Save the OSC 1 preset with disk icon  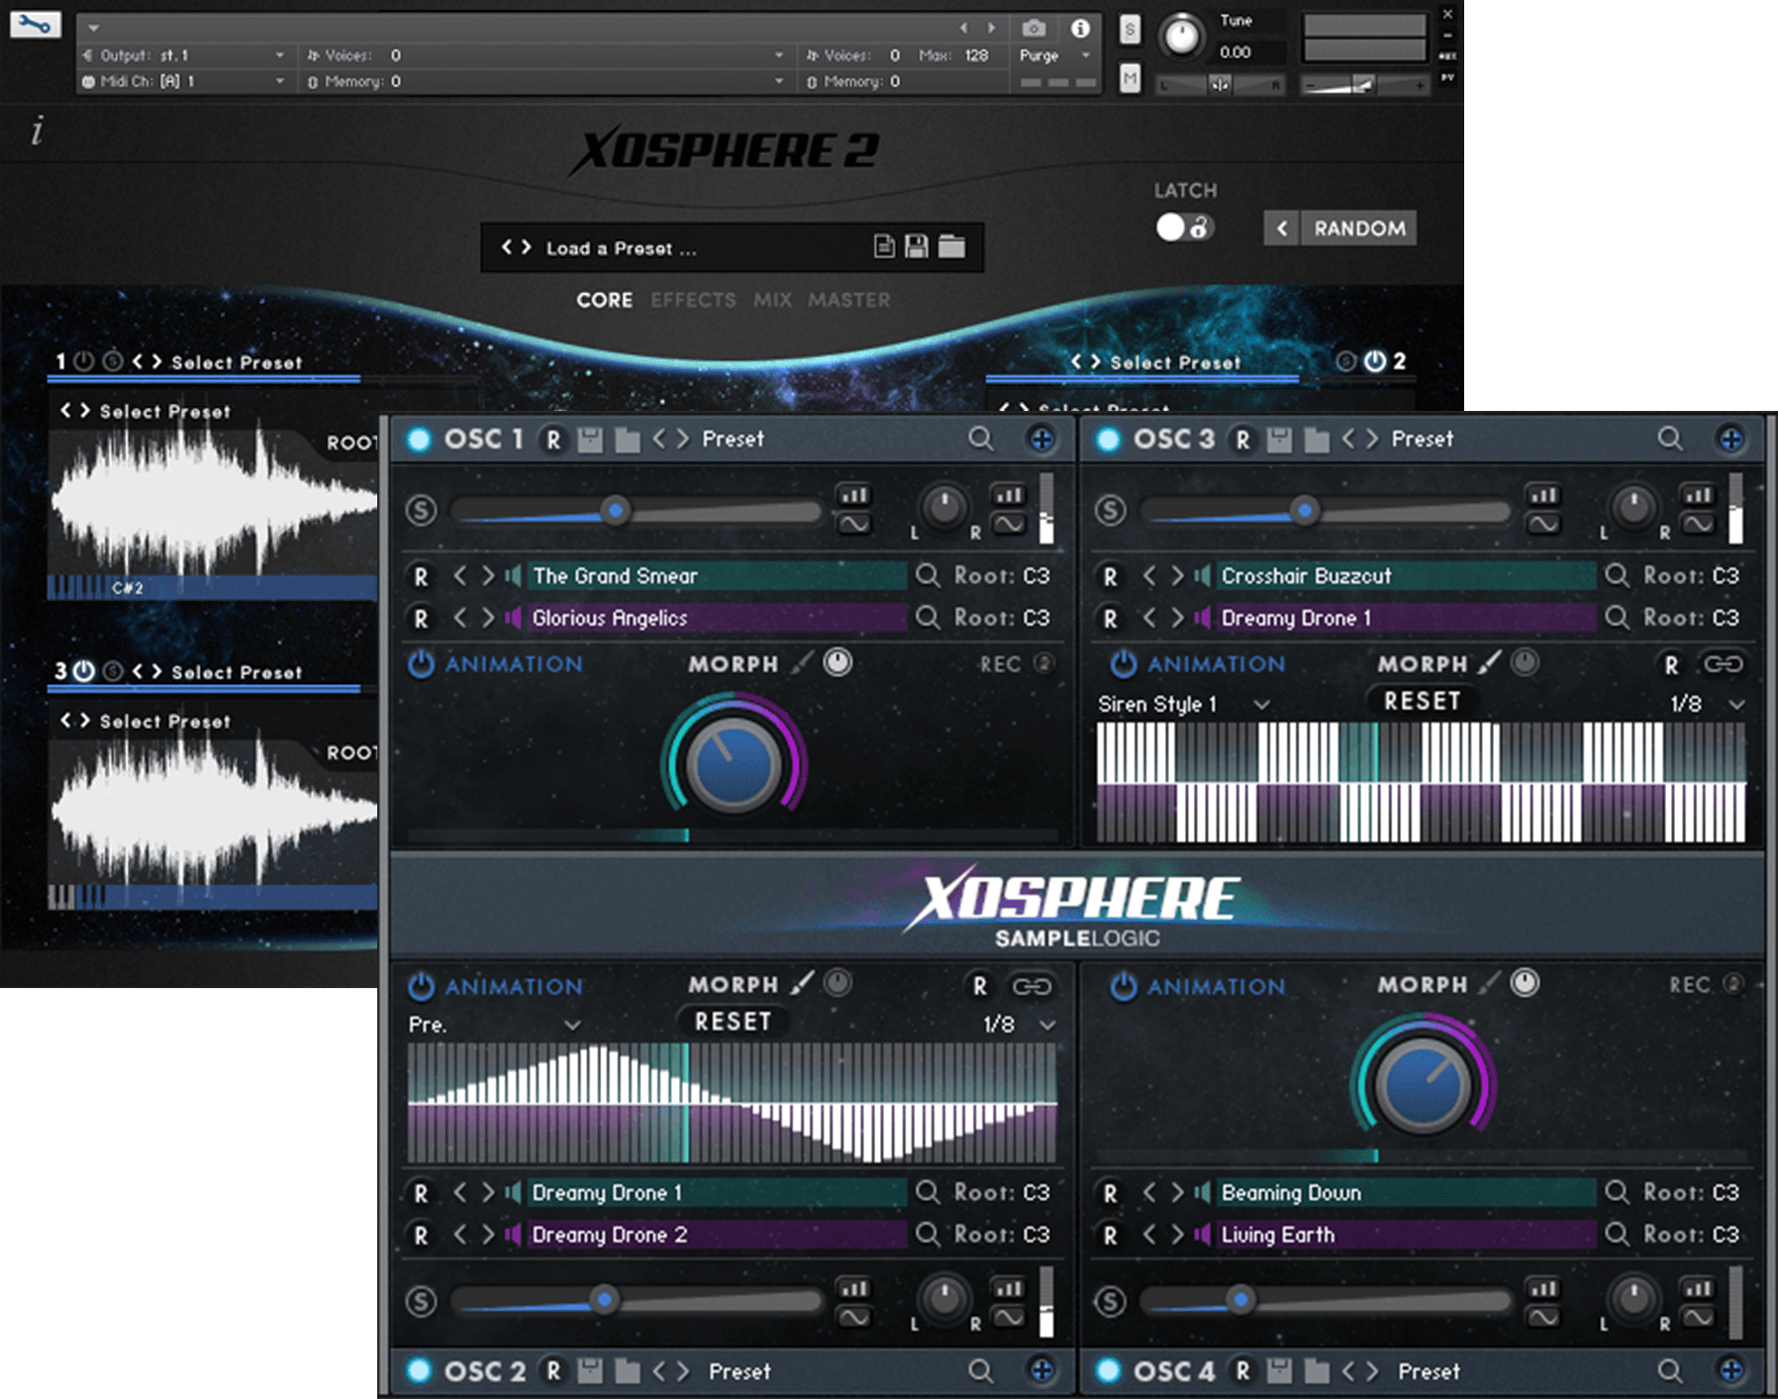tap(590, 439)
